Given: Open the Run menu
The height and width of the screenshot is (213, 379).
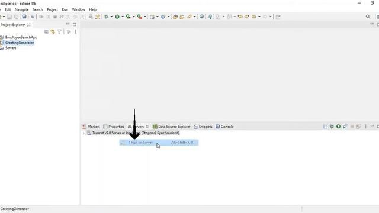Looking at the screenshot, I should click(x=65, y=9).
